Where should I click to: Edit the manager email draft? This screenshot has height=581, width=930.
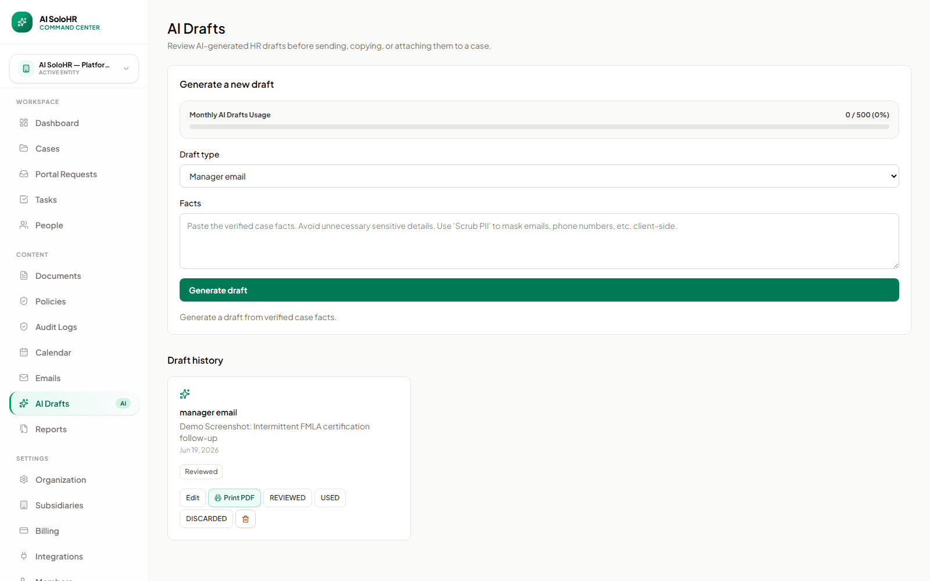[x=192, y=498]
